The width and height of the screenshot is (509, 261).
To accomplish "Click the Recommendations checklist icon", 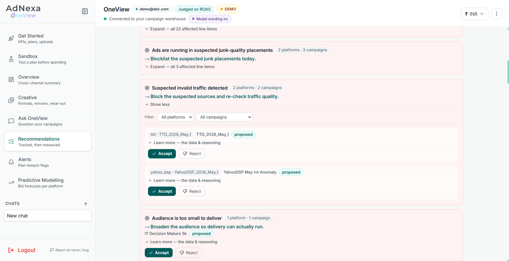I will click(11, 142).
